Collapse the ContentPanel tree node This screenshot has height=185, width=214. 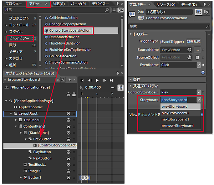pos(16,127)
